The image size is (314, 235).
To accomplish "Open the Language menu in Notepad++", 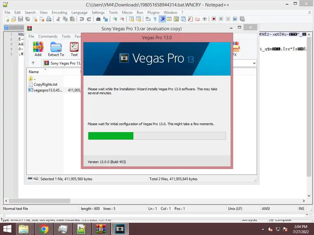I will coord(79,12).
